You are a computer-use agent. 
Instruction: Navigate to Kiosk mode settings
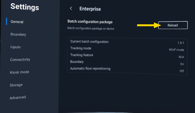[x=20, y=72]
